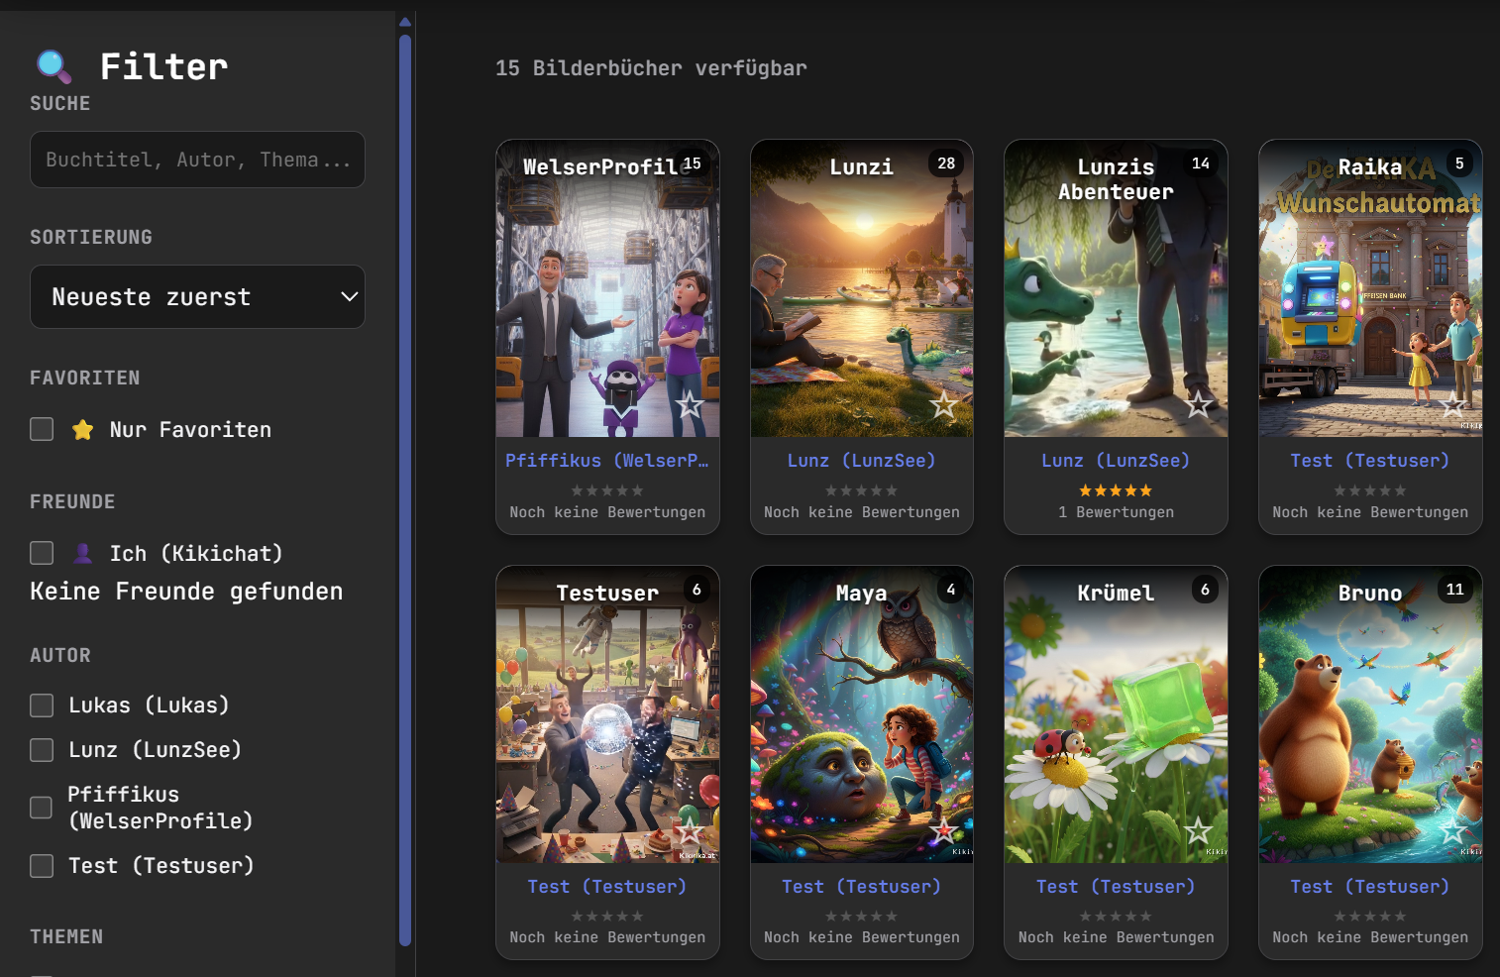Click the magnifying glass Filter icon
Viewport: 1500px width, 977px height.
(x=54, y=66)
